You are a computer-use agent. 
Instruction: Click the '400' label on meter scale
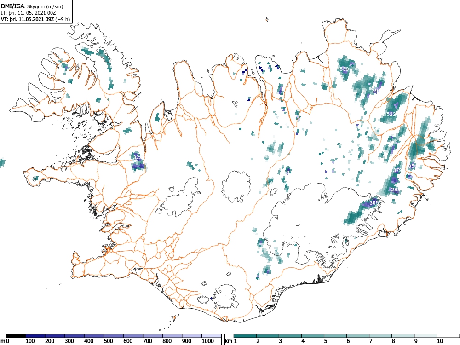(x=89, y=341)
